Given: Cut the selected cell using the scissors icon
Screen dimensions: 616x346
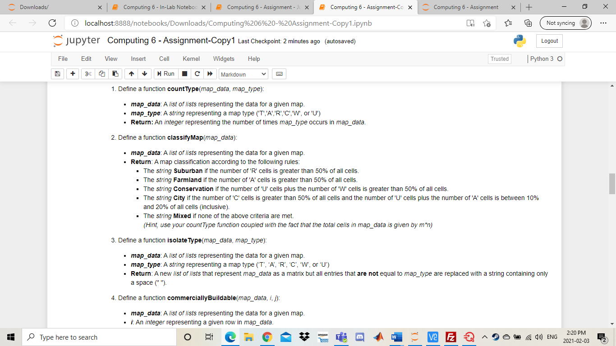Looking at the screenshot, I should click(87, 73).
